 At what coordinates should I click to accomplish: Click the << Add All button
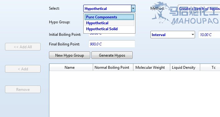23,47
